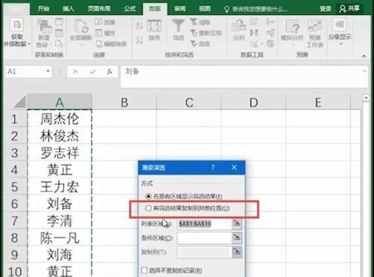The width and height of the screenshot is (374, 277).
Task: Click the criteria range input field
Action: 204,238
